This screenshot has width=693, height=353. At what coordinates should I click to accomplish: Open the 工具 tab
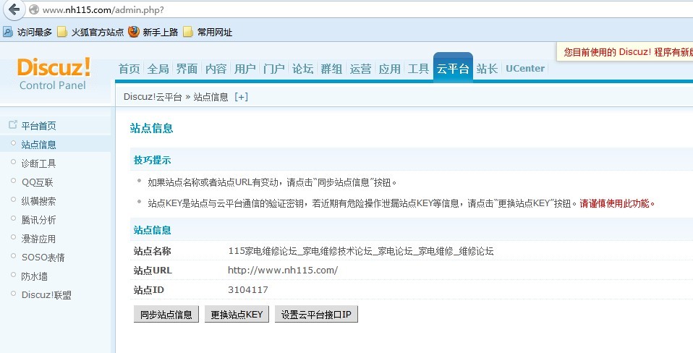pyautogui.click(x=419, y=69)
